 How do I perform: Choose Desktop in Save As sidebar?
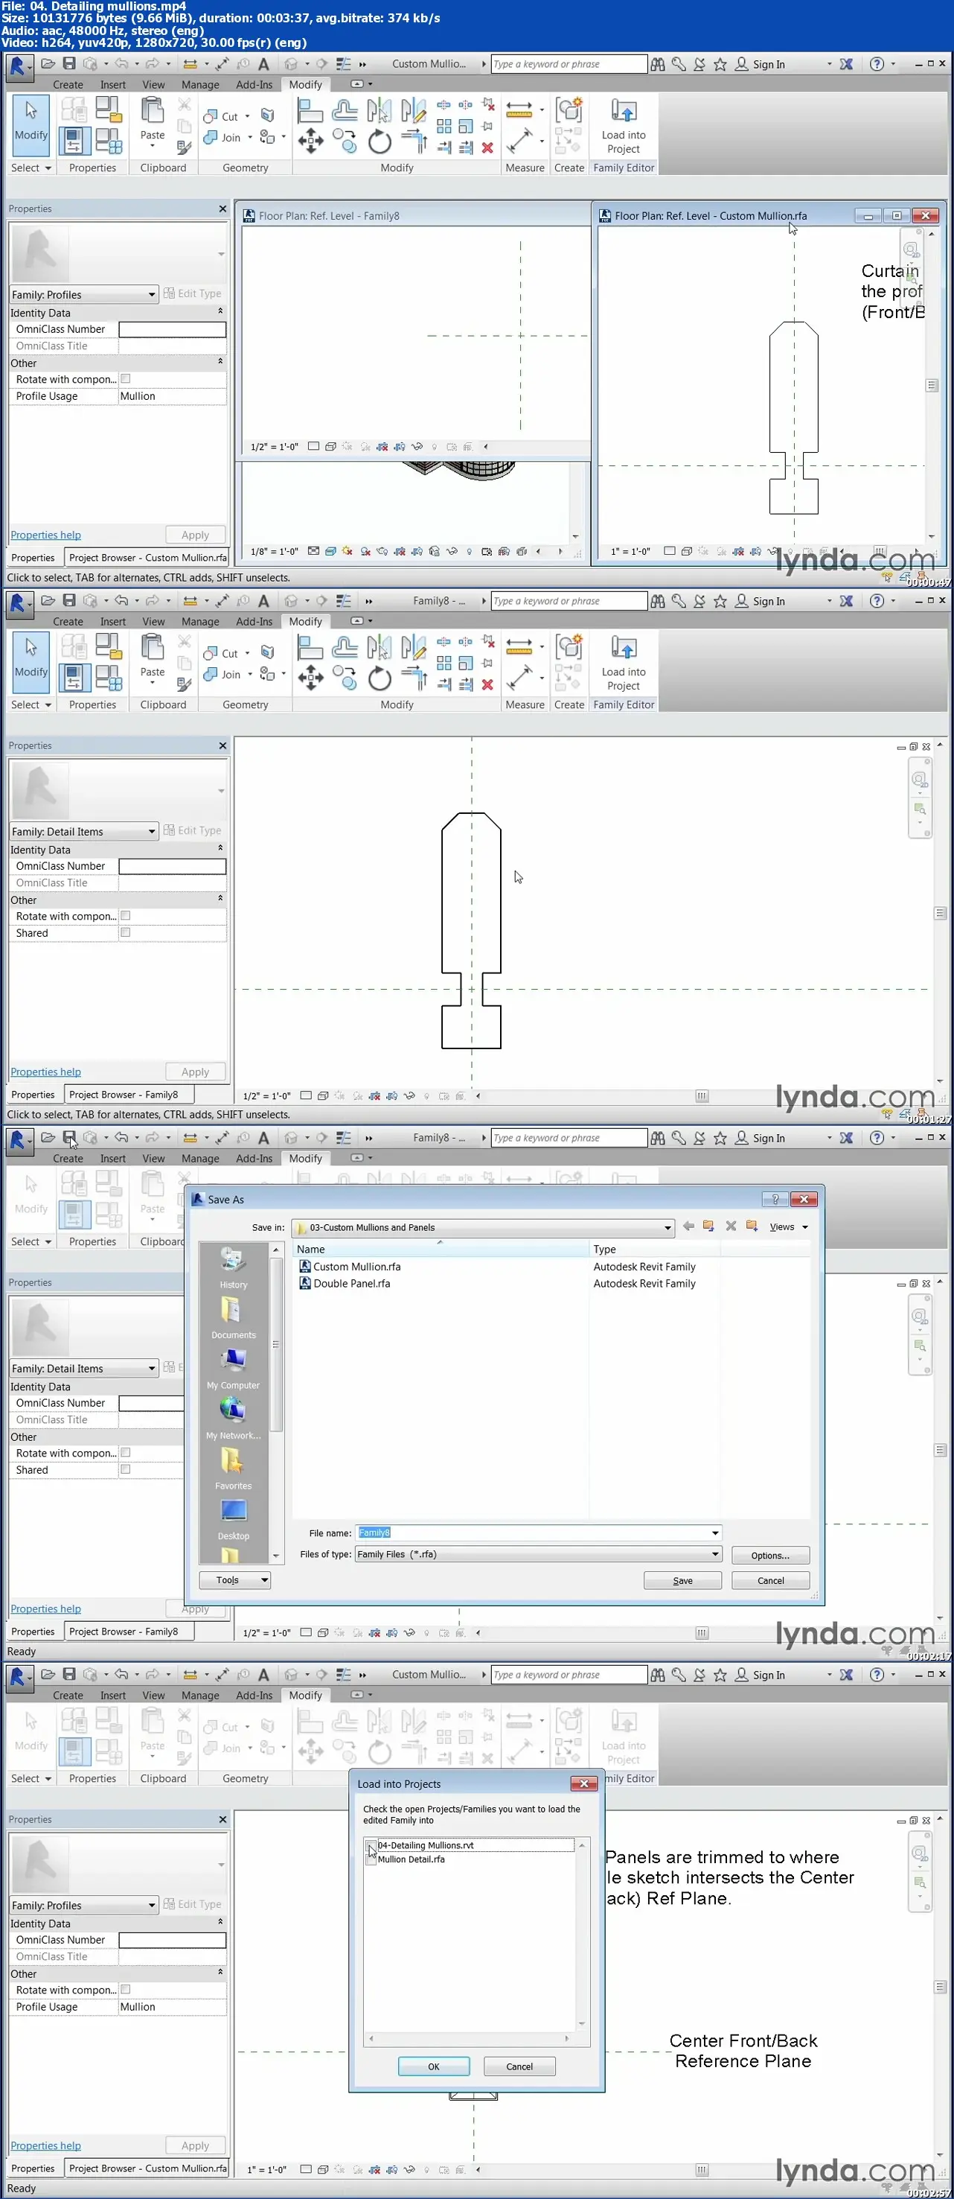[x=233, y=1520]
